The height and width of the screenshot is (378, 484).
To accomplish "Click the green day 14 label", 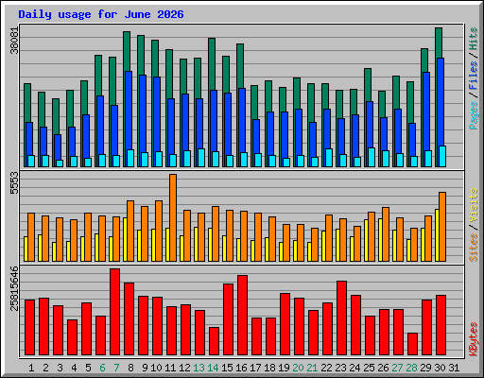I will [213, 368].
